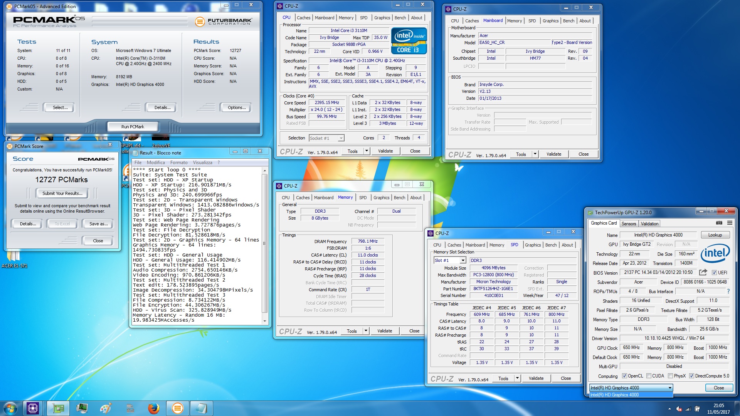This screenshot has height=416, width=740.
Task: Click the Lookup button in GPU-Z
Action: point(715,235)
